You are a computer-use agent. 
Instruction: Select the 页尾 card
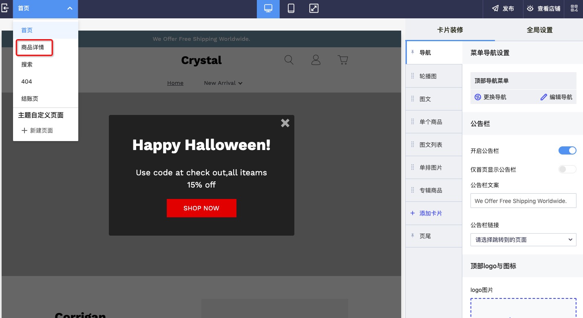(x=434, y=236)
